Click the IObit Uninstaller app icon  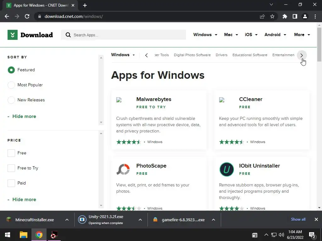[x=226, y=169]
